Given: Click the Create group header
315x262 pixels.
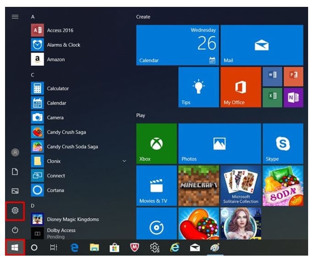Looking at the screenshot, I should tap(143, 17).
